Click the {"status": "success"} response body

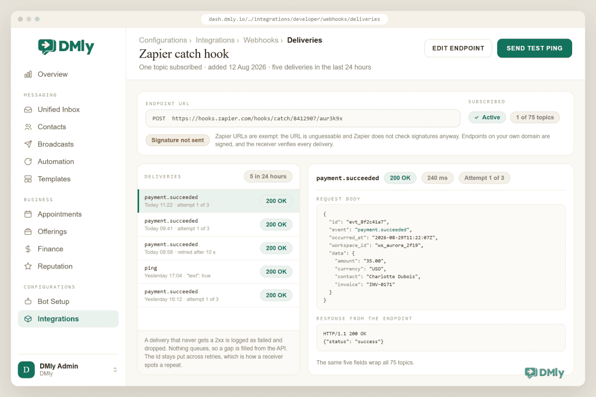click(353, 342)
